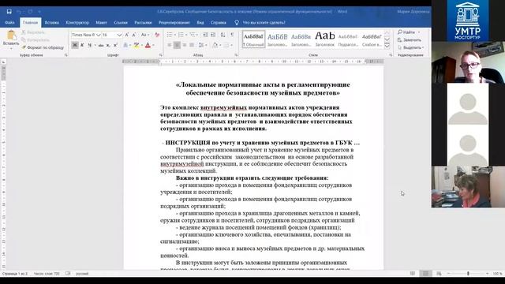Click the misspelled word внутримузейной

182,164
